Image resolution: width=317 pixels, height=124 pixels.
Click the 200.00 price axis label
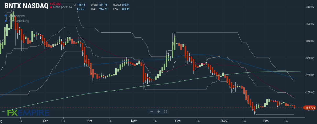pyautogui.click(x=310, y=93)
